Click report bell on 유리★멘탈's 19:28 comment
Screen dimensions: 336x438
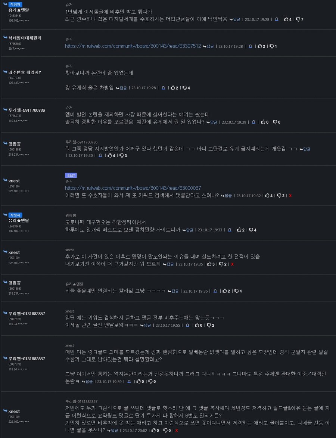click(x=277, y=19)
